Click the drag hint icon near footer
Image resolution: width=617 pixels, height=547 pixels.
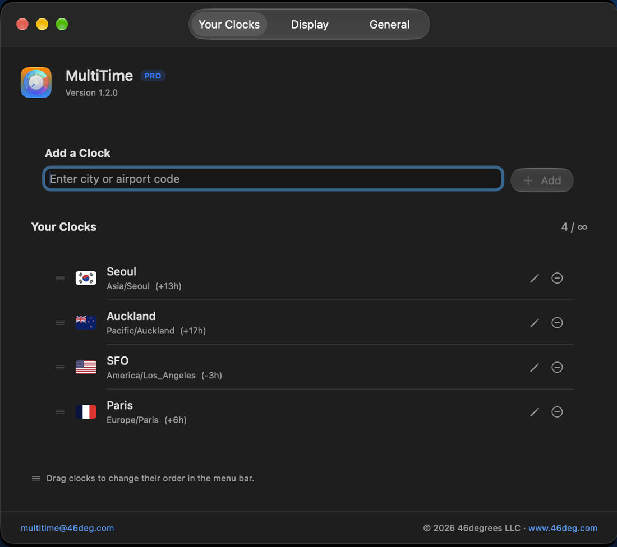coord(36,478)
